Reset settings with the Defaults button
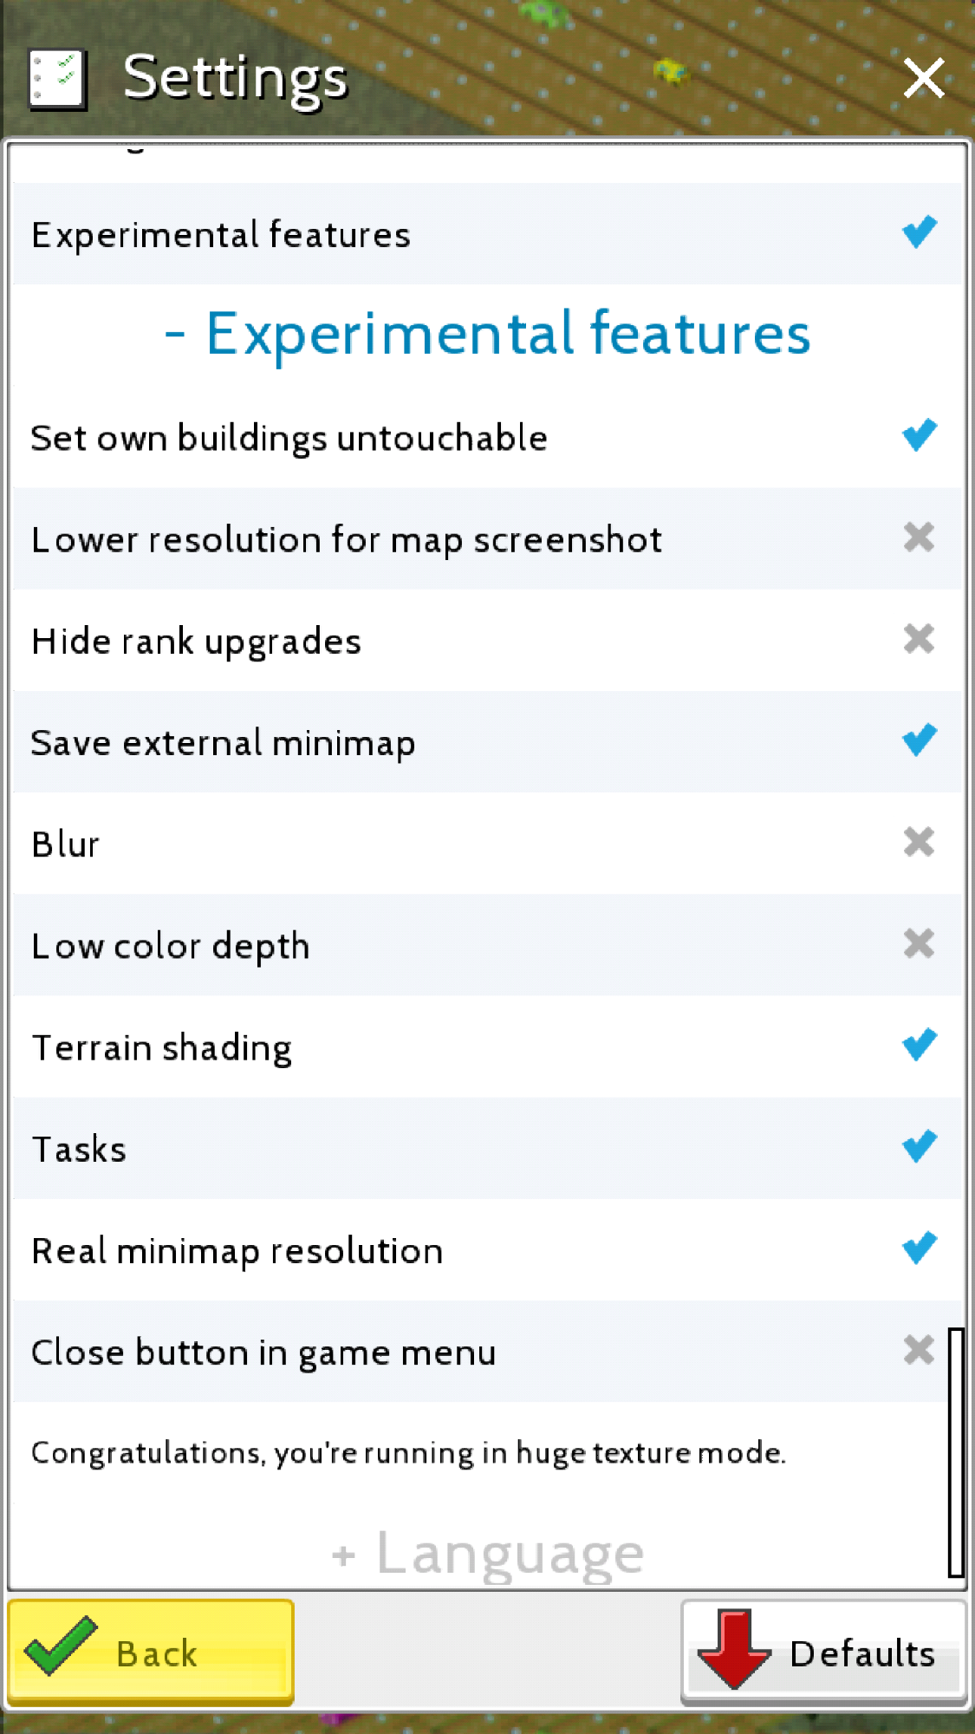Screen dimensions: 975x1734 tap(823, 1653)
